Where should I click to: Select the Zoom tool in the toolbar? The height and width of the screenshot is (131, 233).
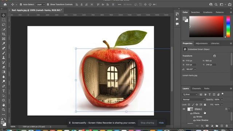[x=4, y=110]
